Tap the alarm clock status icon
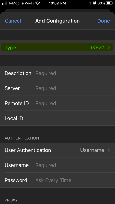 (95, 3)
